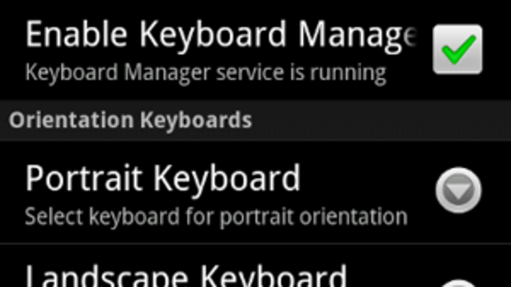Tap the Enable Keyboard Manager title text
The width and height of the screenshot is (511, 287).
point(221,35)
